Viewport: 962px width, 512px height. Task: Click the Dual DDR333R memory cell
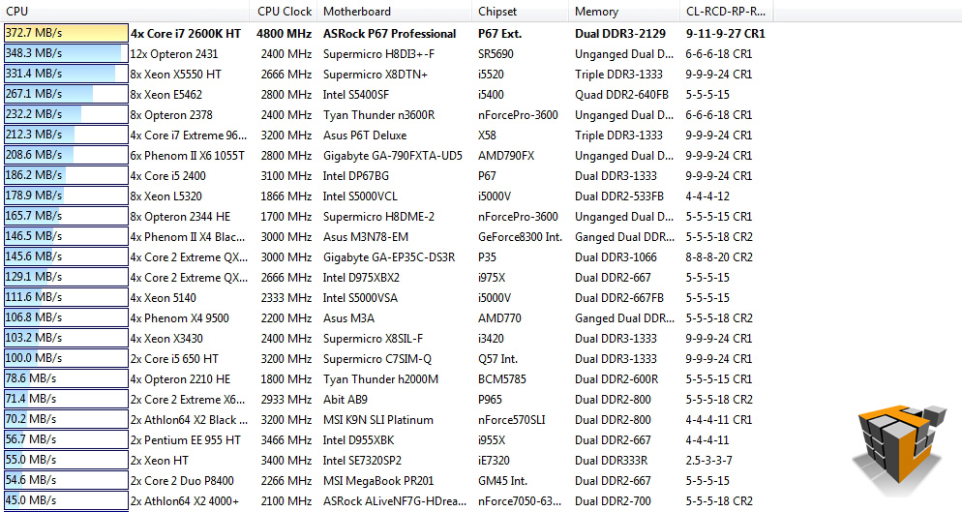point(611,461)
